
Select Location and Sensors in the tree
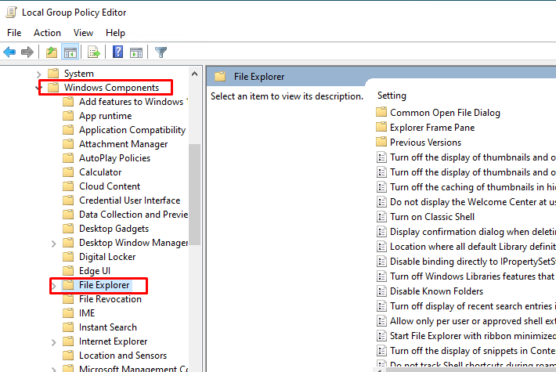click(x=123, y=356)
